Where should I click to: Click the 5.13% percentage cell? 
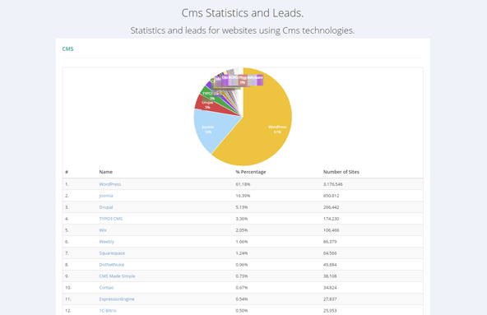242,207
